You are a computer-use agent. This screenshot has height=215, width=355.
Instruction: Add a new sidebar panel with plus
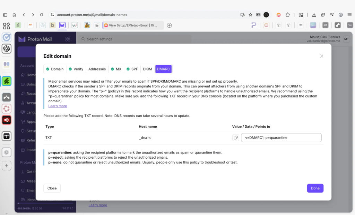click(x=6, y=166)
